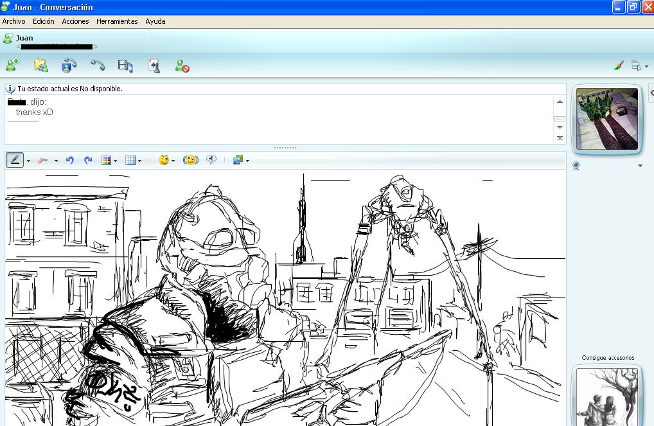Click the Consigue accesorios link

point(608,358)
